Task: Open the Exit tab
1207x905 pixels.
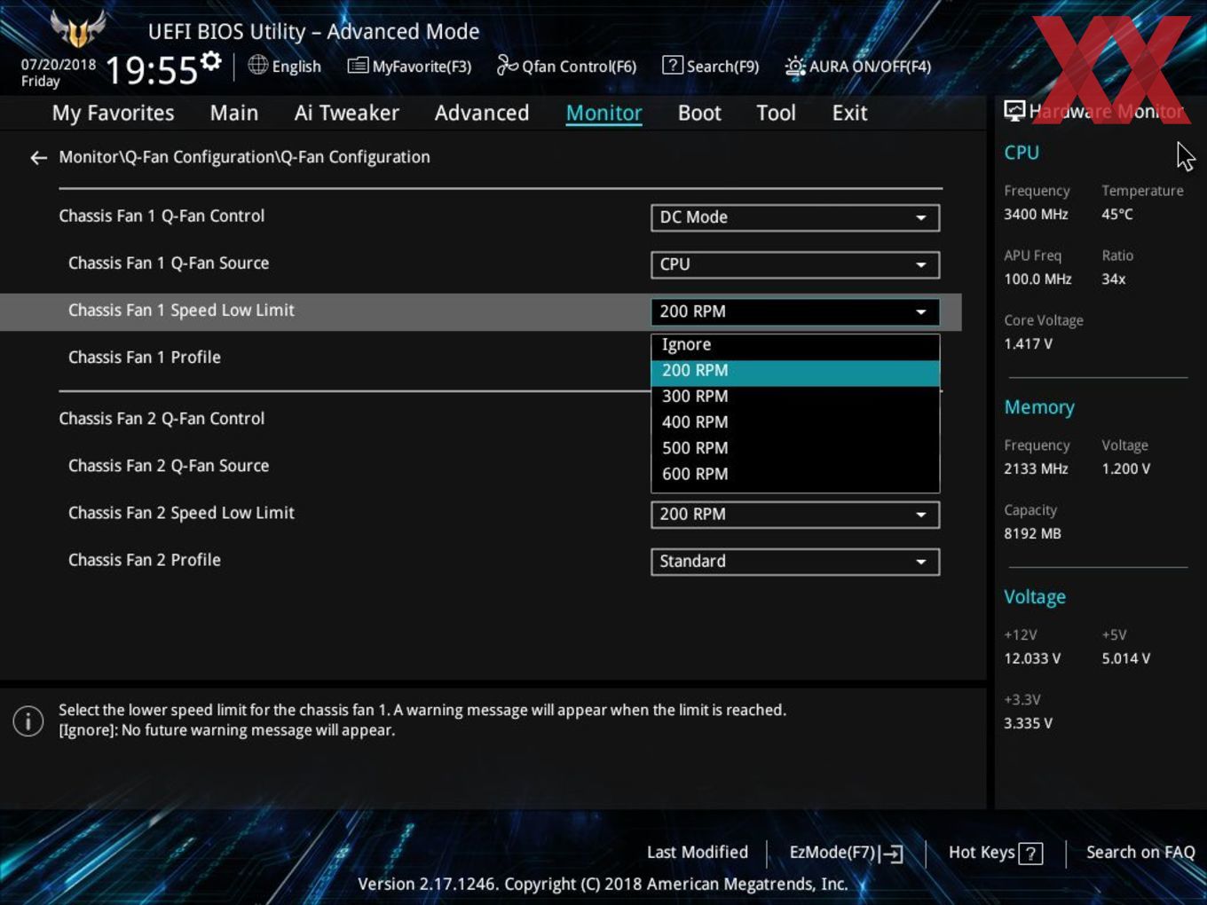Action: point(849,114)
